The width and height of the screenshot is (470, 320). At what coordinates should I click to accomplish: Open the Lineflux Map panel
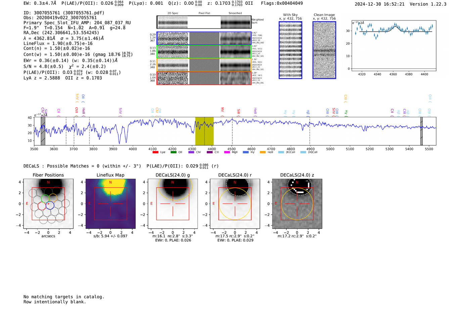pyautogui.click(x=110, y=204)
